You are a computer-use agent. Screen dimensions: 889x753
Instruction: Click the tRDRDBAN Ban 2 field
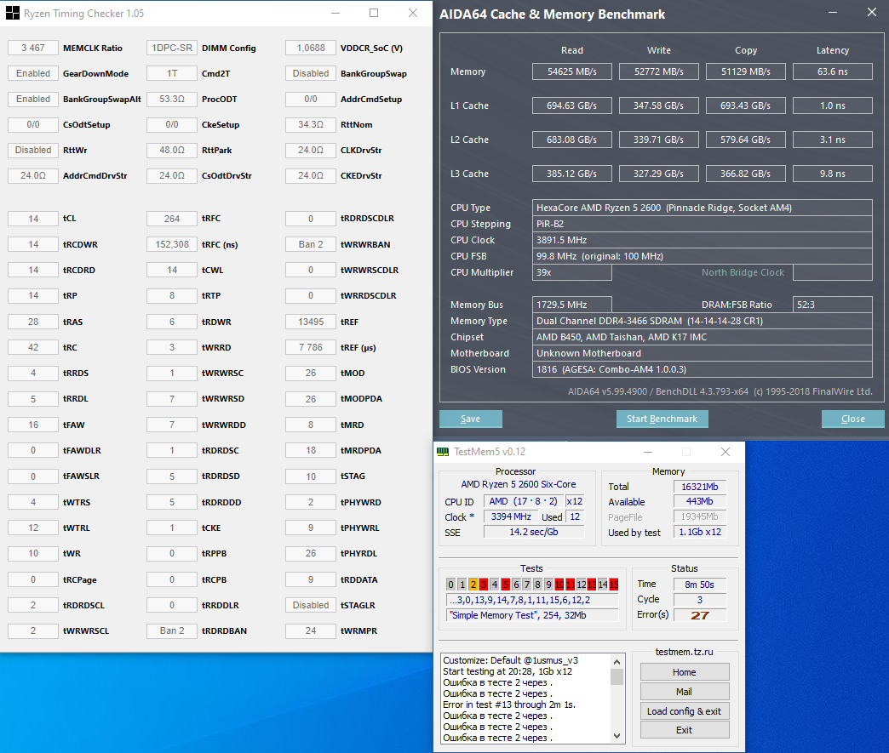pos(172,630)
